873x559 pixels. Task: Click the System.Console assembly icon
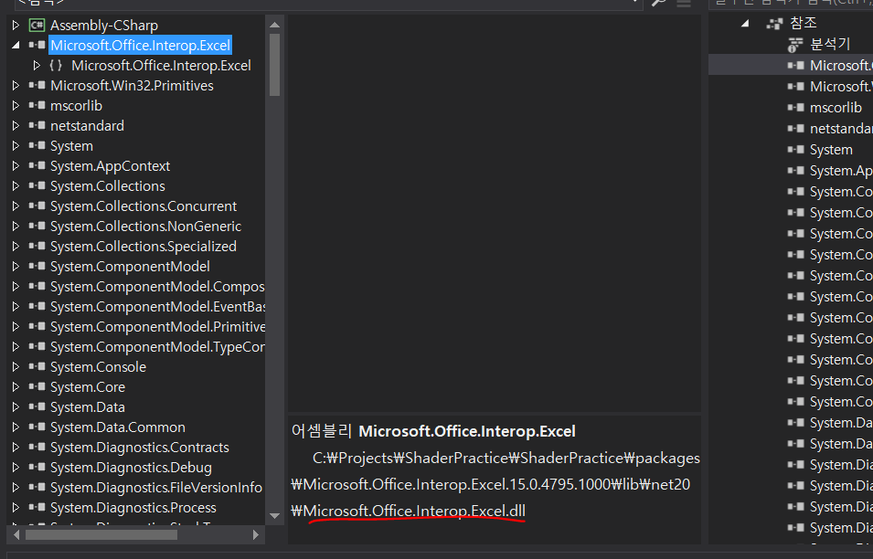tap(37, 366)
